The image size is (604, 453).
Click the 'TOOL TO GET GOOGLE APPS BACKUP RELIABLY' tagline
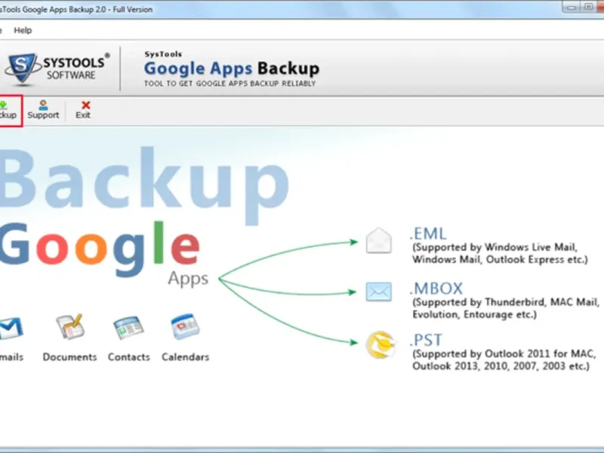pyautogui.click(x=230, y=84)
